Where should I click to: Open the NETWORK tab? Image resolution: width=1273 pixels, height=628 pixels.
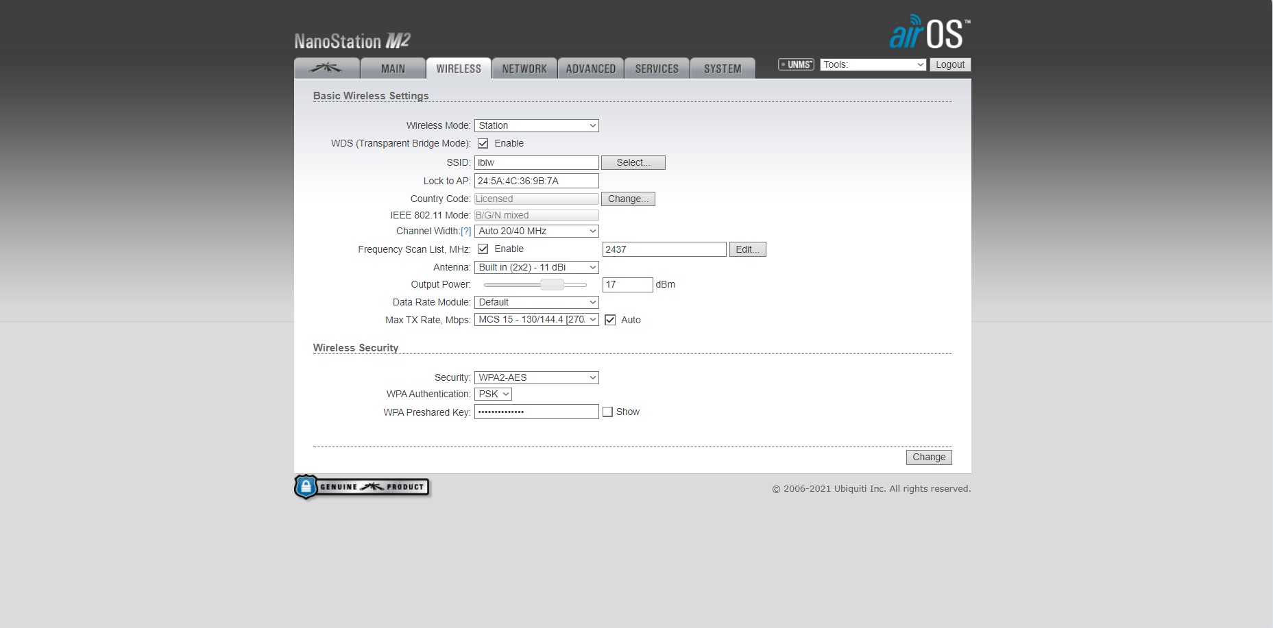pyautogui.click(x=524, y=68)
